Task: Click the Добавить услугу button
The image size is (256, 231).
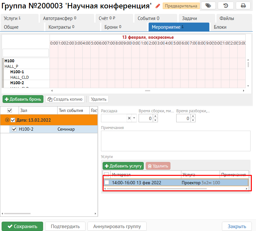Action: click(x=123, y=166)
